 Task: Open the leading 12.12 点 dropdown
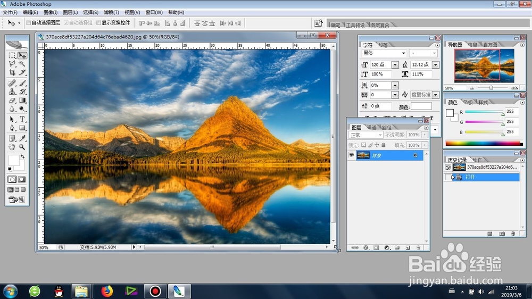tap(436, 65)
